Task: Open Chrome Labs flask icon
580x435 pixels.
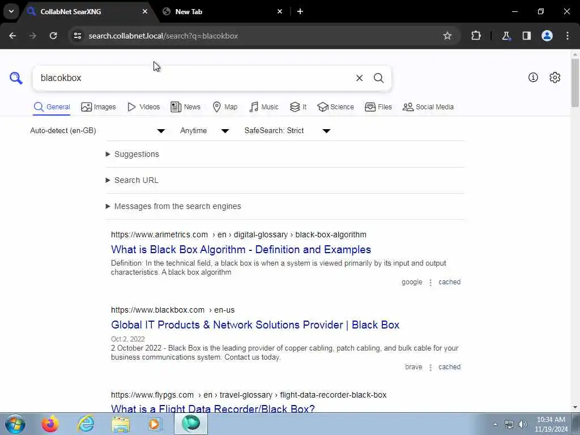Action: [x=506, y=36]
